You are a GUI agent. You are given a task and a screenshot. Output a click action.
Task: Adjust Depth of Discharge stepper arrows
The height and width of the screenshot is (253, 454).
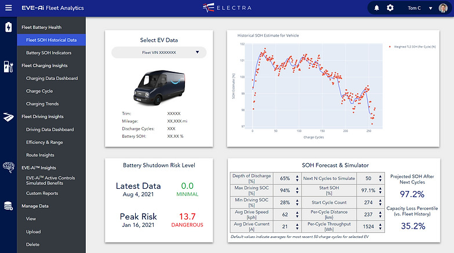coord(297,178)
